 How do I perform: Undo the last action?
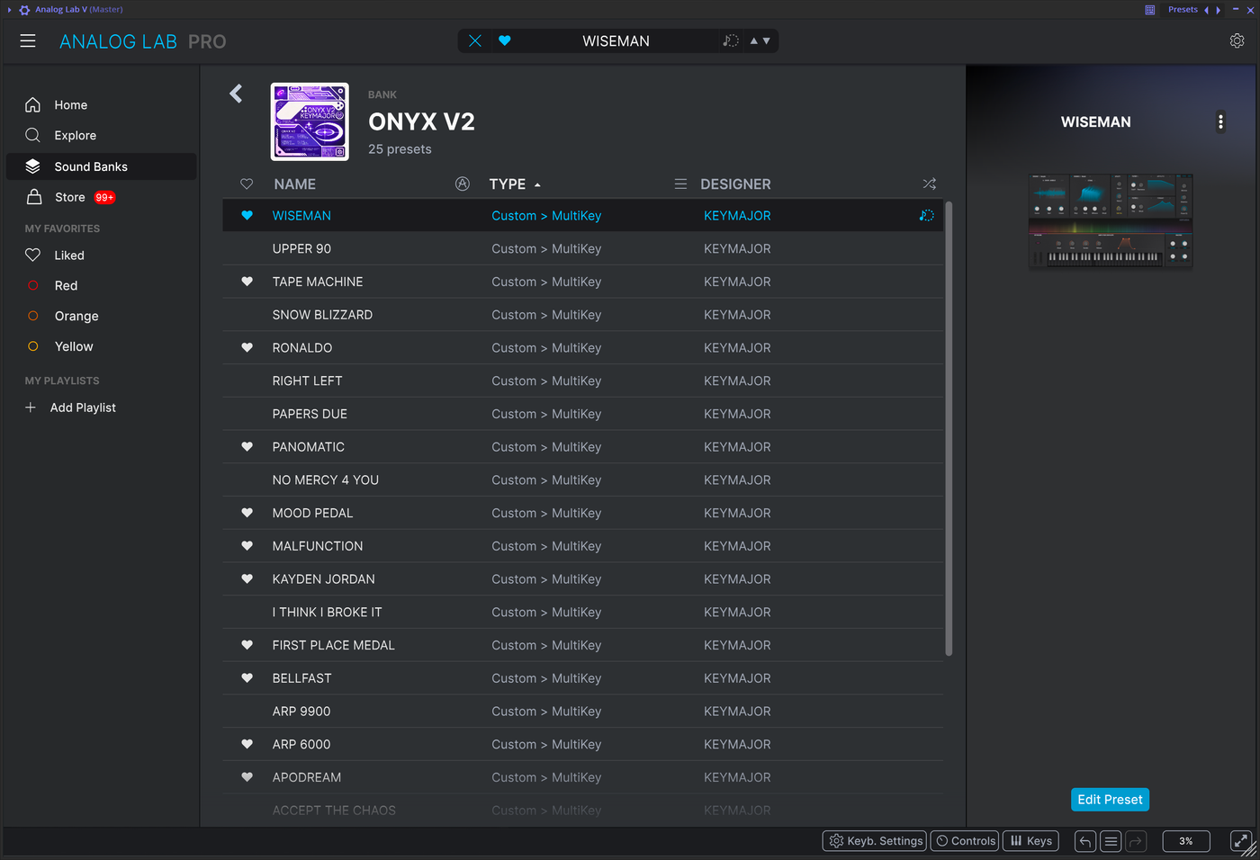pyautogui.click(x=1085, y=841)
